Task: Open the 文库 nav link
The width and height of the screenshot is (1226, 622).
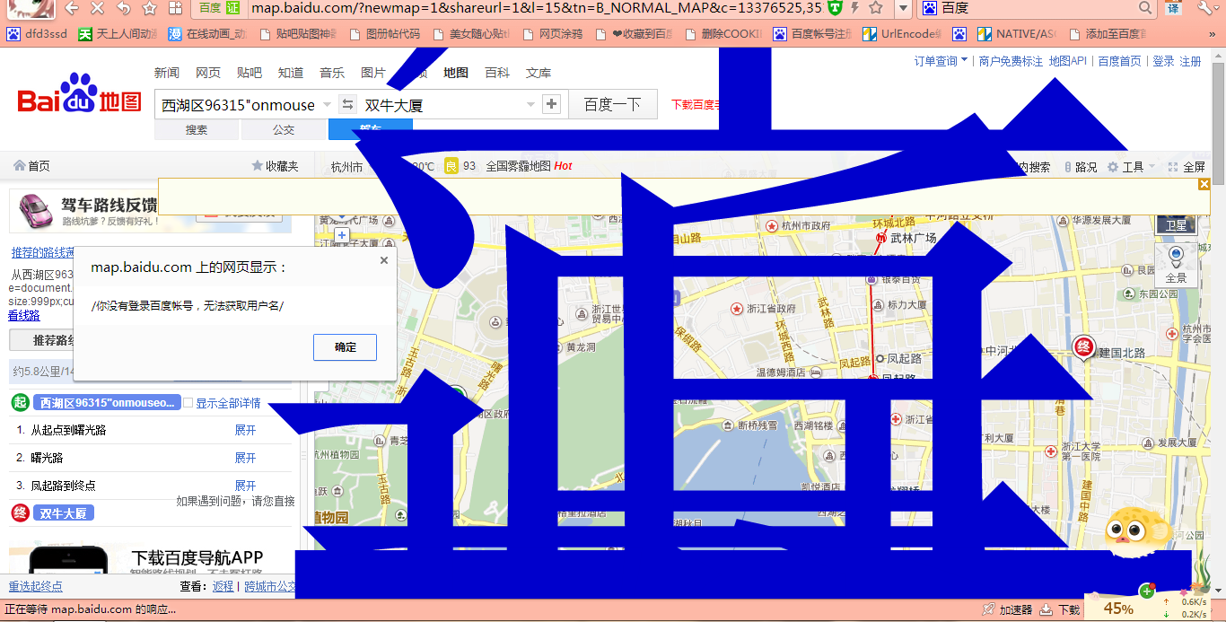Action: (539, 73)
